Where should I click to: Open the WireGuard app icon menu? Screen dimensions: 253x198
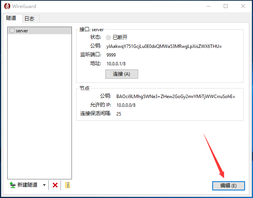pyautogui.click(x=7, y=6)
